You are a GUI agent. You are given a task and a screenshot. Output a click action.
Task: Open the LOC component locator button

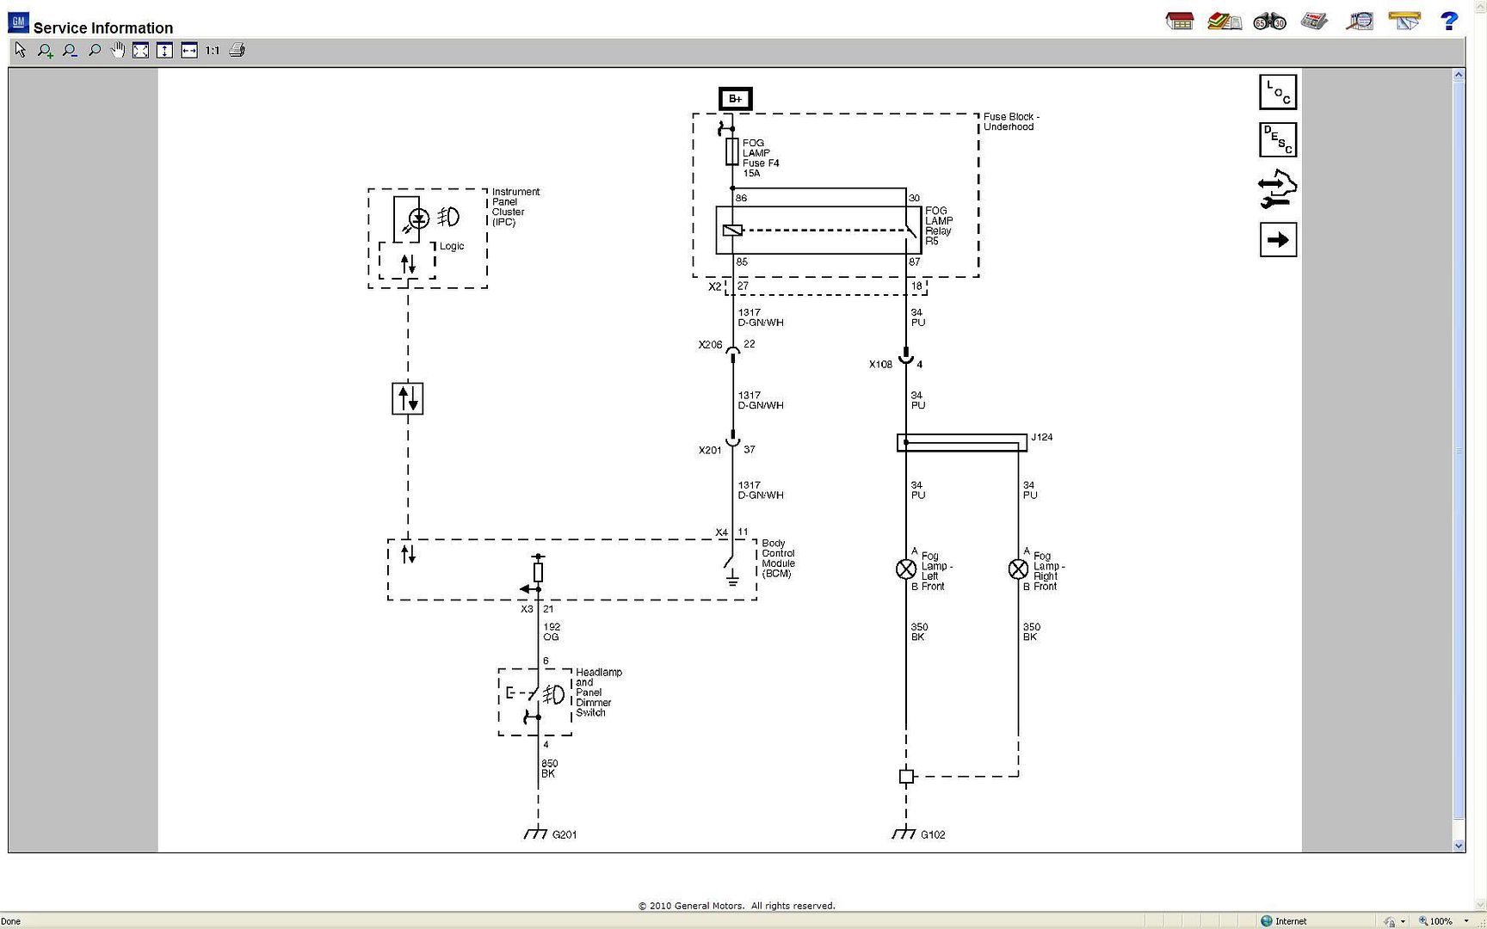point(1278,92)
